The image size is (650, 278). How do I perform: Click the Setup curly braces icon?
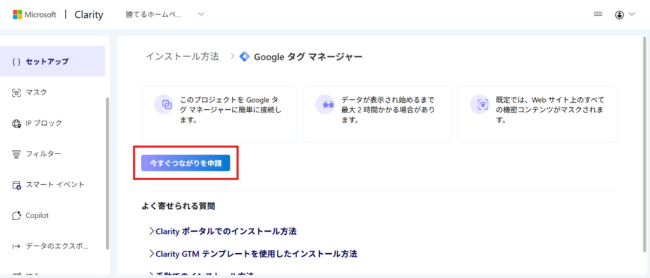(17, 62)
